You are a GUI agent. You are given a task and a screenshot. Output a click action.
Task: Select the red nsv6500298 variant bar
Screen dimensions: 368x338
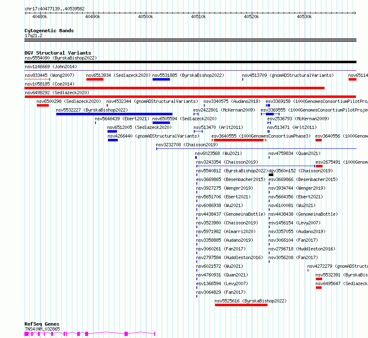click(x=43, y=105)
